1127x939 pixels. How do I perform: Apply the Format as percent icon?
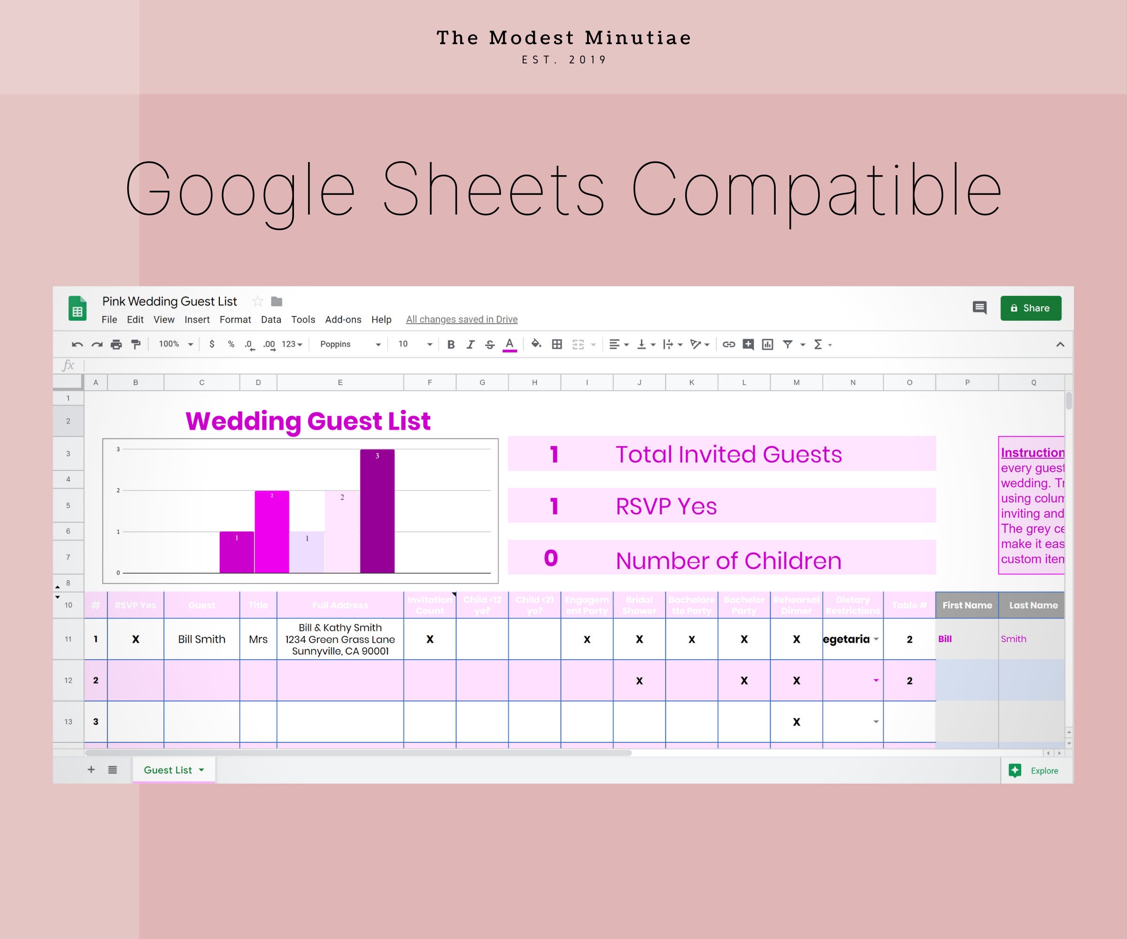tap(231, 344)
